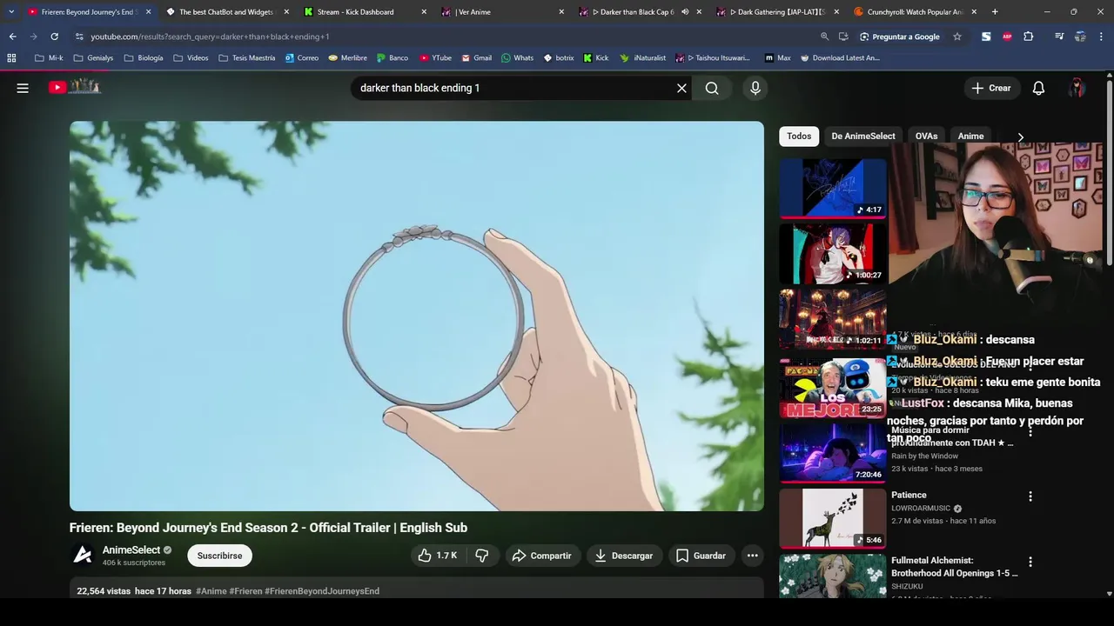Switch to the best ChatBot and Widgets tab
This screenshot has height=626, width=1114.
(x=228, y=12)
